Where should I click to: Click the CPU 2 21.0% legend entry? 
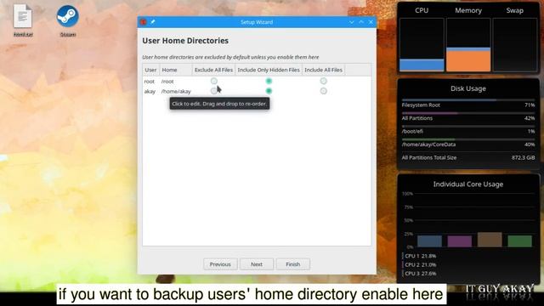point(420,264)
